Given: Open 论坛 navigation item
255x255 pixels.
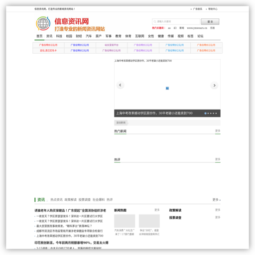Looking at the screenshot, I should coord(200,36).
